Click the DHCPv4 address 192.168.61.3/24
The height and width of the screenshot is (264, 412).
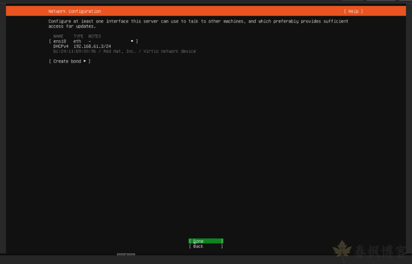point(92,46)
